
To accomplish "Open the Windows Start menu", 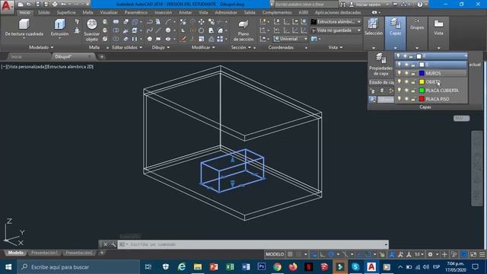I will pyautogui.click(x=8, y=267).
